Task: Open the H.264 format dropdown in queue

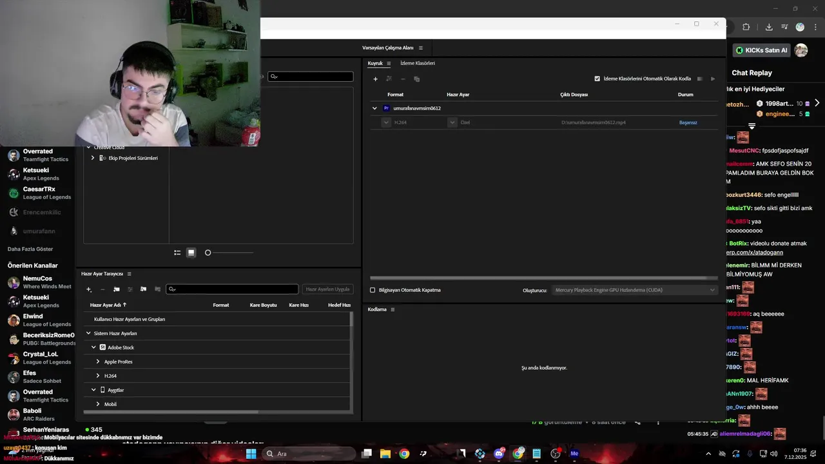Action: pyautogui.click(x=386, y=122)
